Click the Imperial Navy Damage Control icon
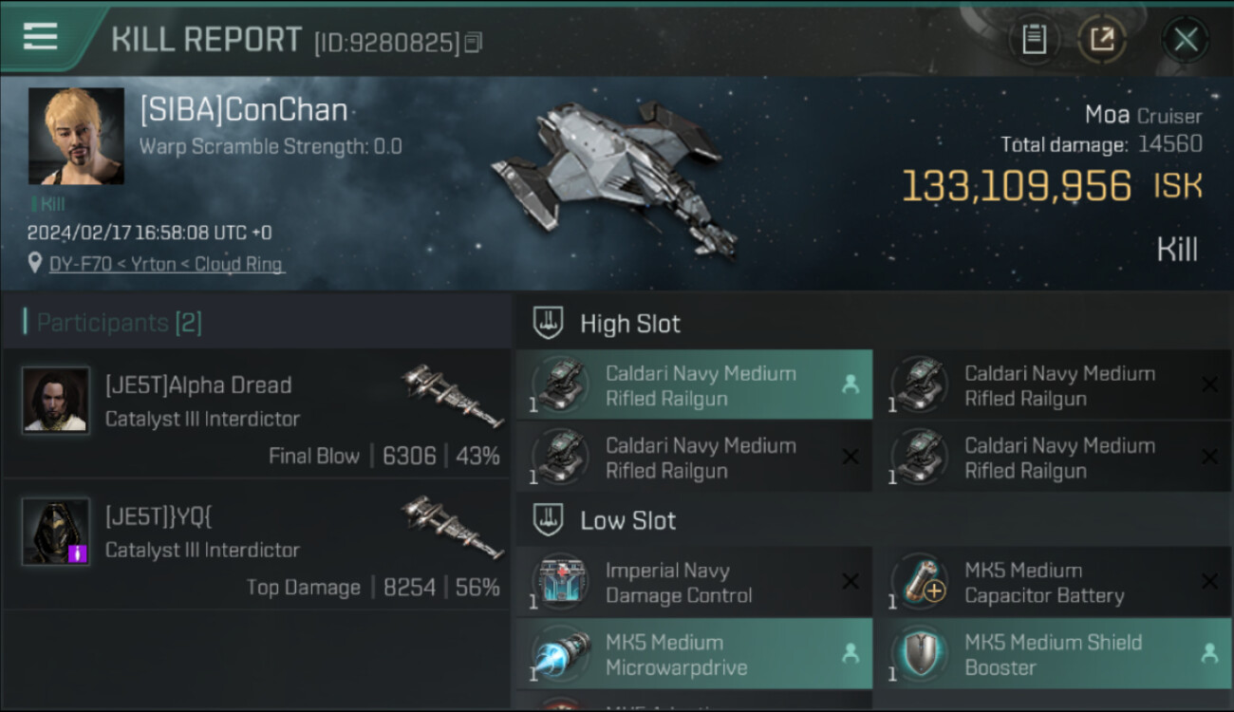This screenshot has width=1234, height=712. pyautogui.click(x=560, y=582)
